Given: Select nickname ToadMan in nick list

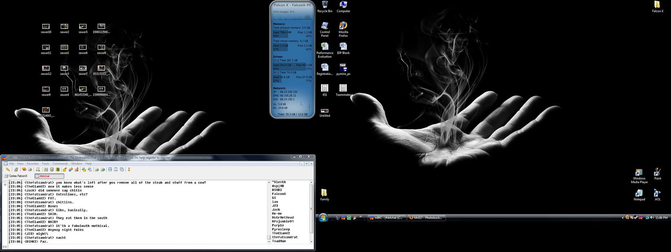Looking at the screenshot, I should click(279, 241).
